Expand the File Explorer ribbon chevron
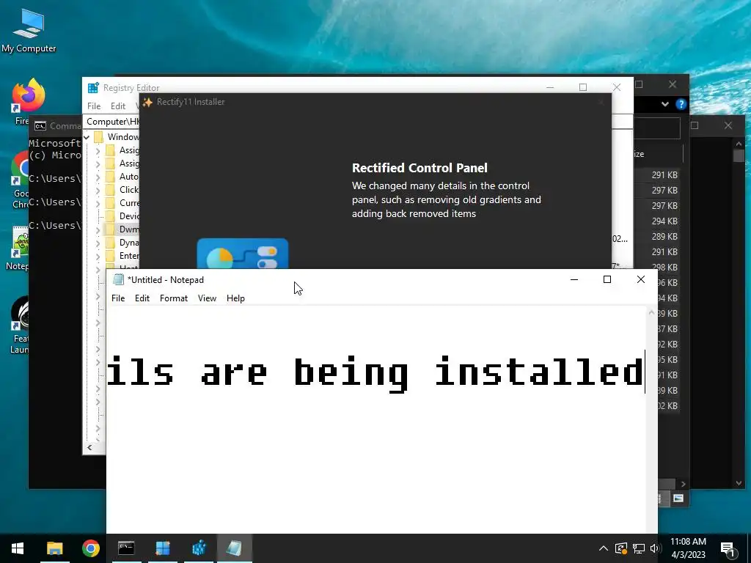 pyautogui.click(x=664, y=104)
